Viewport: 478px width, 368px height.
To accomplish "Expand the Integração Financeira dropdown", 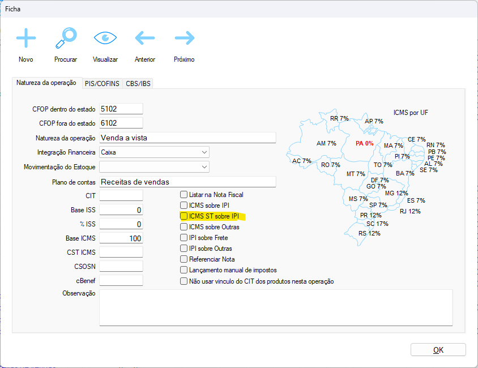I will click(204, 152).
